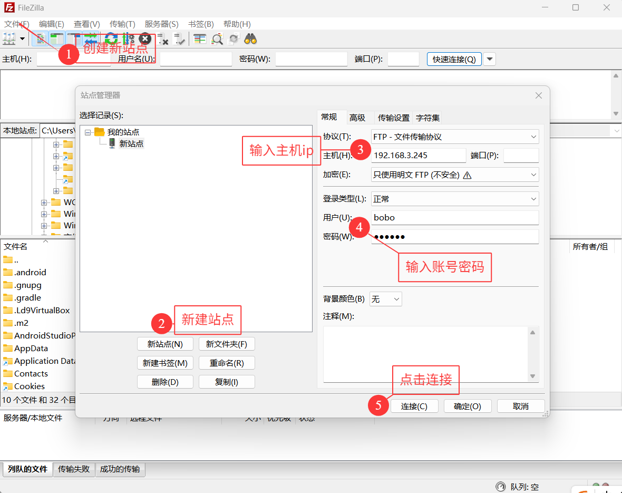Image resolution: width=622 pixels, height=493 pixels.
Task: Click the Cookies shortcut folder icon
Action: tap(8, 386)
